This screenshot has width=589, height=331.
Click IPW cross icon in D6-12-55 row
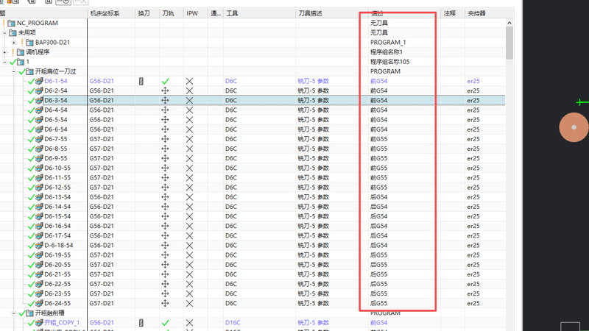point(190,188)
